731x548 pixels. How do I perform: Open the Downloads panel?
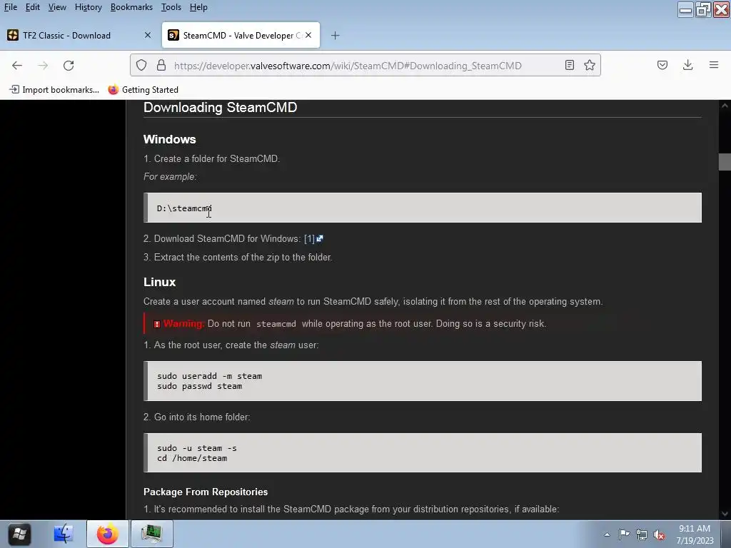[x=687, y=65]
